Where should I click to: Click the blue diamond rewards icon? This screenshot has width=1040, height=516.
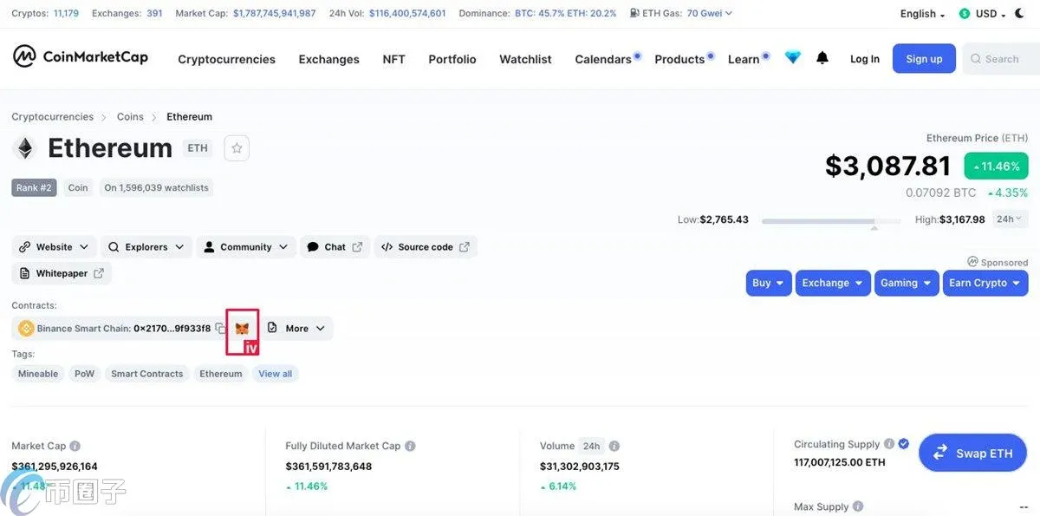pos(793,58)
